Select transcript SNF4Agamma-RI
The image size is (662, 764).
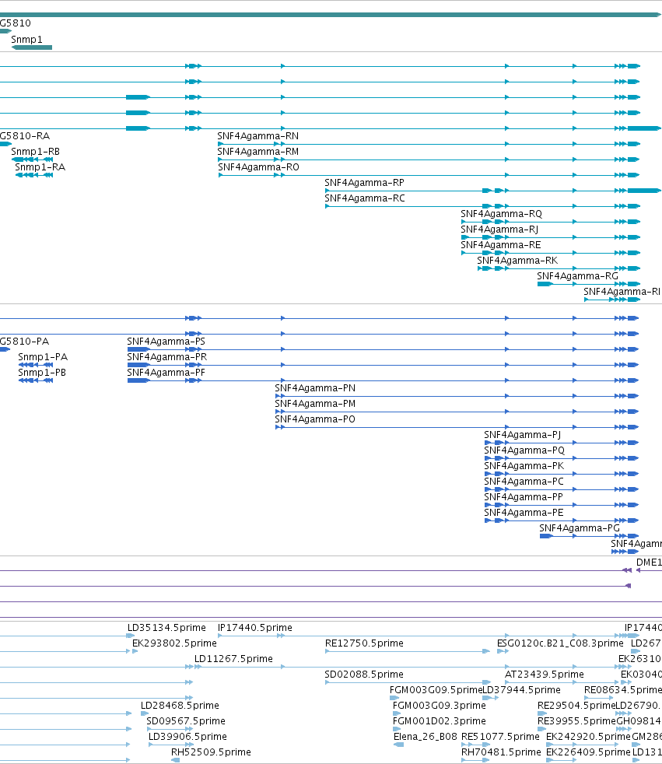tap(622, 292)
